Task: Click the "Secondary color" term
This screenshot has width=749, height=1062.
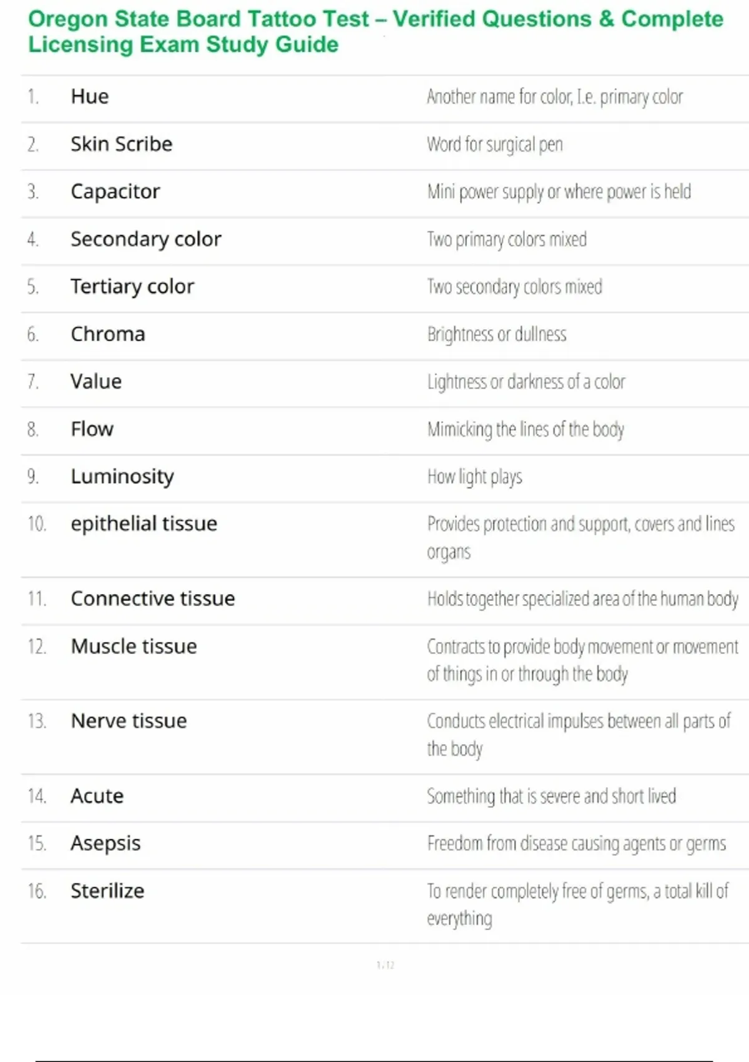Action: (145, 239)
